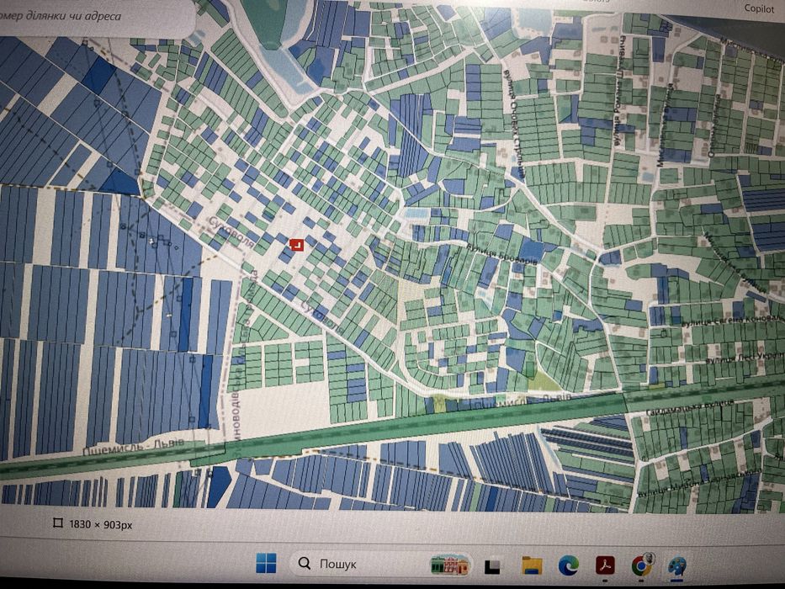Switch to the Paint taskbar icon
The height and width of the screenshot is (589, 785).
pos(677,566)
